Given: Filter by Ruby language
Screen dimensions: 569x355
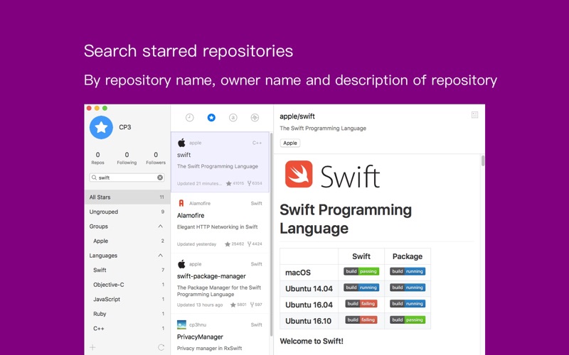Looking at the screenshot, I should (x=127, y=314).
